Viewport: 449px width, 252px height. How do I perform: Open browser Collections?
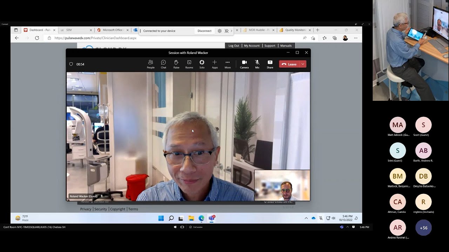(335, 38)
